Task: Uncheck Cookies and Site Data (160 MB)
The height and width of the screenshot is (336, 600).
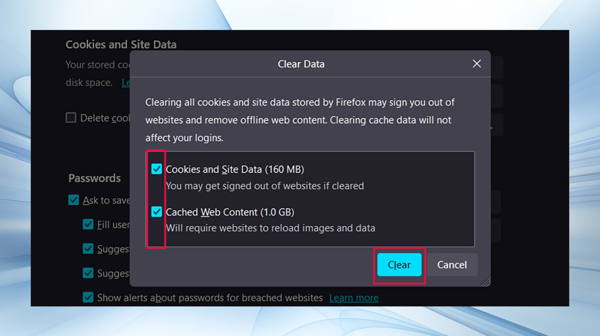Action: point(156,169)
